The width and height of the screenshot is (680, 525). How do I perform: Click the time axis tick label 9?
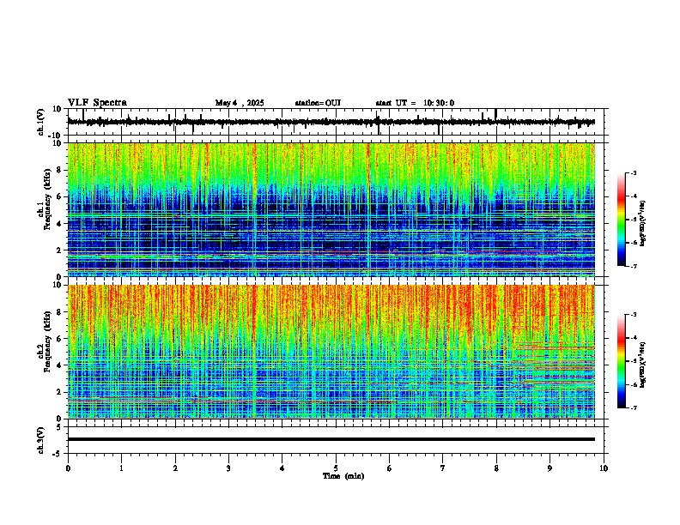[x=549, y=468]
